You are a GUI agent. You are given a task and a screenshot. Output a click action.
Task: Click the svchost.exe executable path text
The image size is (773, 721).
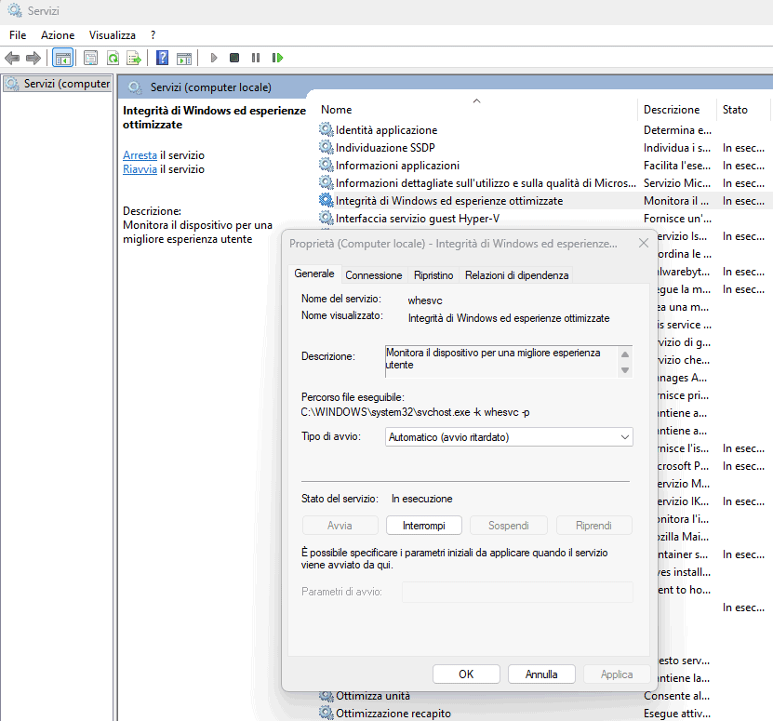coord(415,412)
